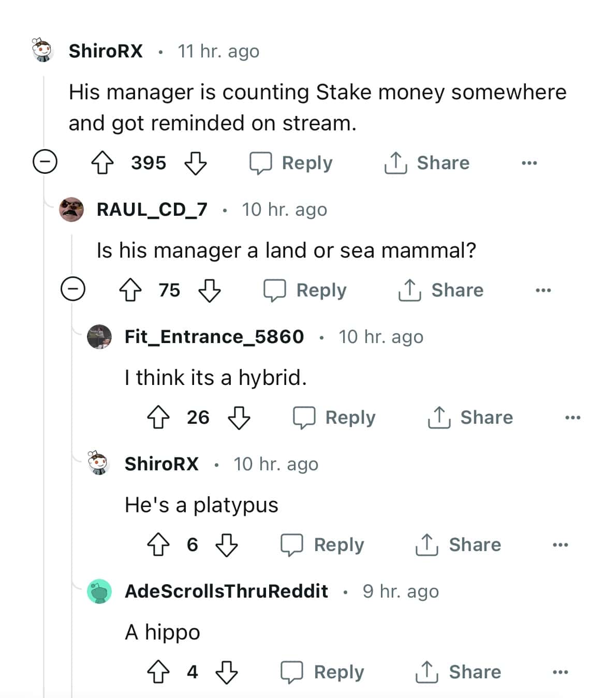Open ShiroRX's username profile link
605x698 pixels.
106,50
